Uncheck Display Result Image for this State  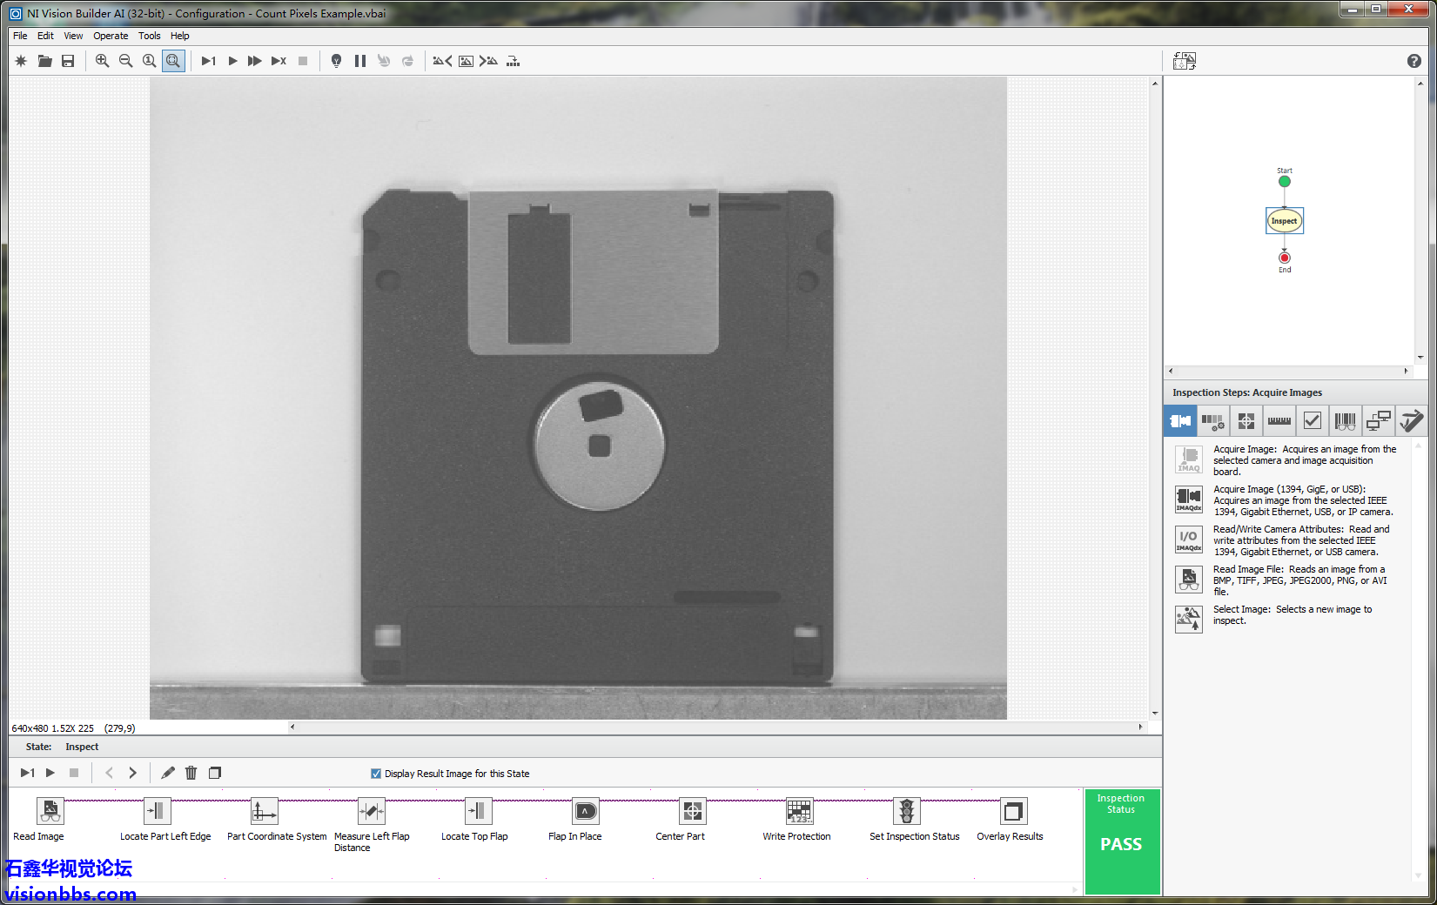point(376,774)
